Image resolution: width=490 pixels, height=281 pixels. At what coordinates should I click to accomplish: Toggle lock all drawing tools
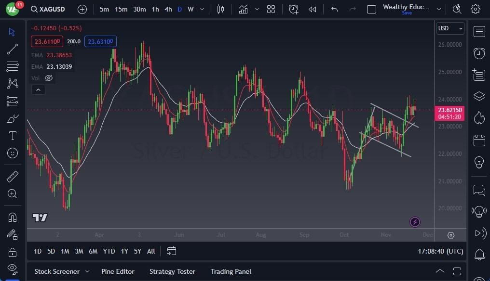(x=13, y=252)
